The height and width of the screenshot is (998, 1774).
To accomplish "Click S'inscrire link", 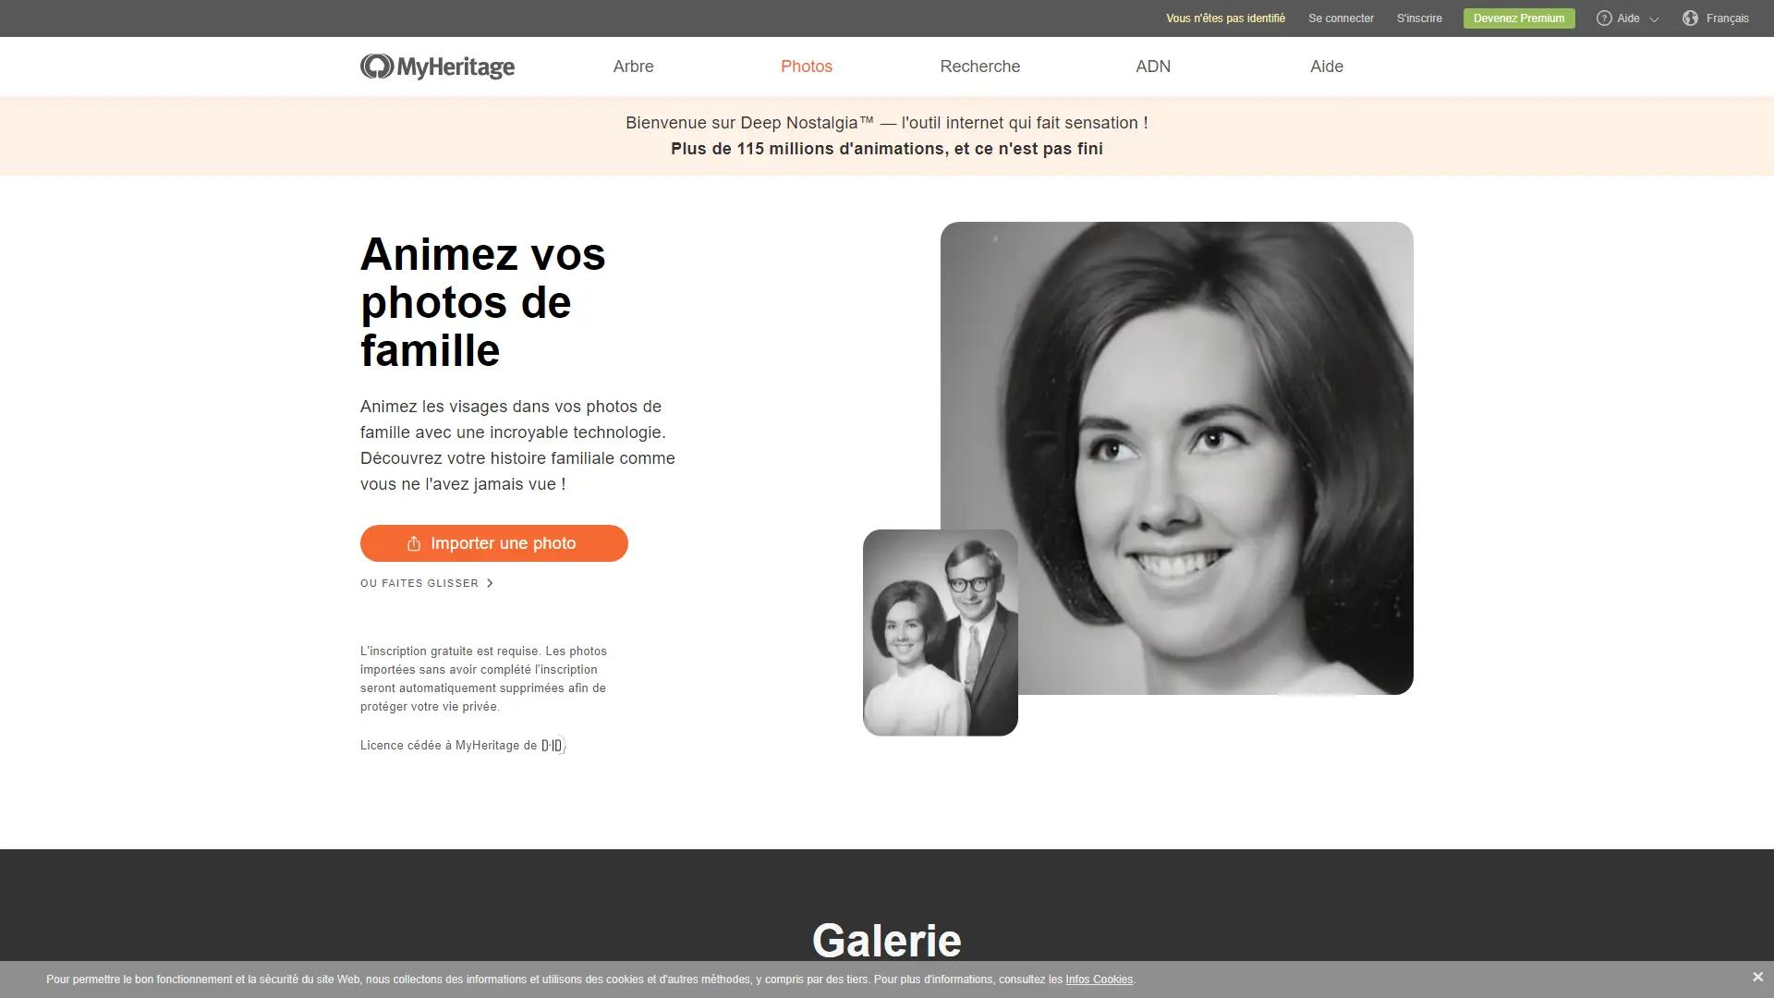I will pos(1419,18).
